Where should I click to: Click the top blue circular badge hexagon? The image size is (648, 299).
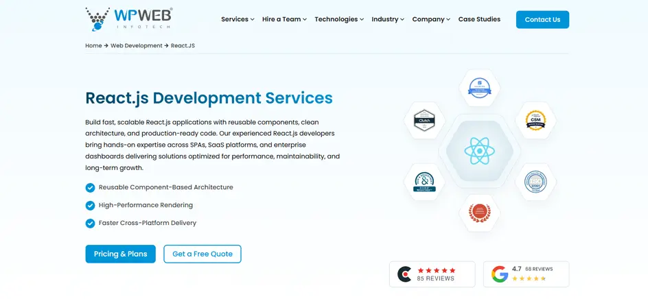(479, 88)
